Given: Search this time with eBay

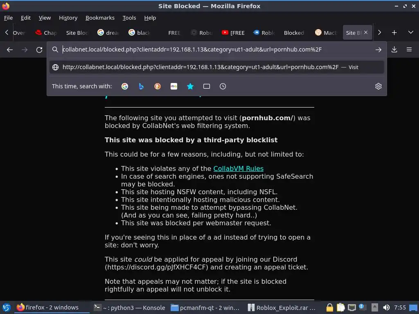Looking at the screenshot, I should [173, 86].
